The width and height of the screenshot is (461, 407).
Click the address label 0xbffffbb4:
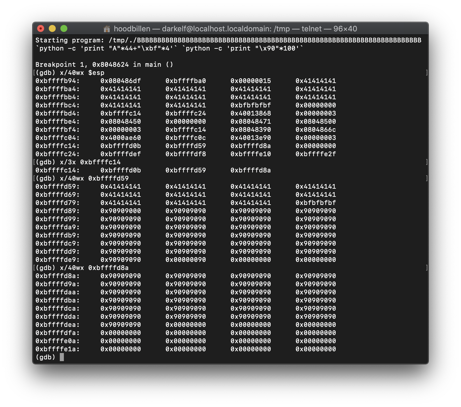tap(57, 97)
